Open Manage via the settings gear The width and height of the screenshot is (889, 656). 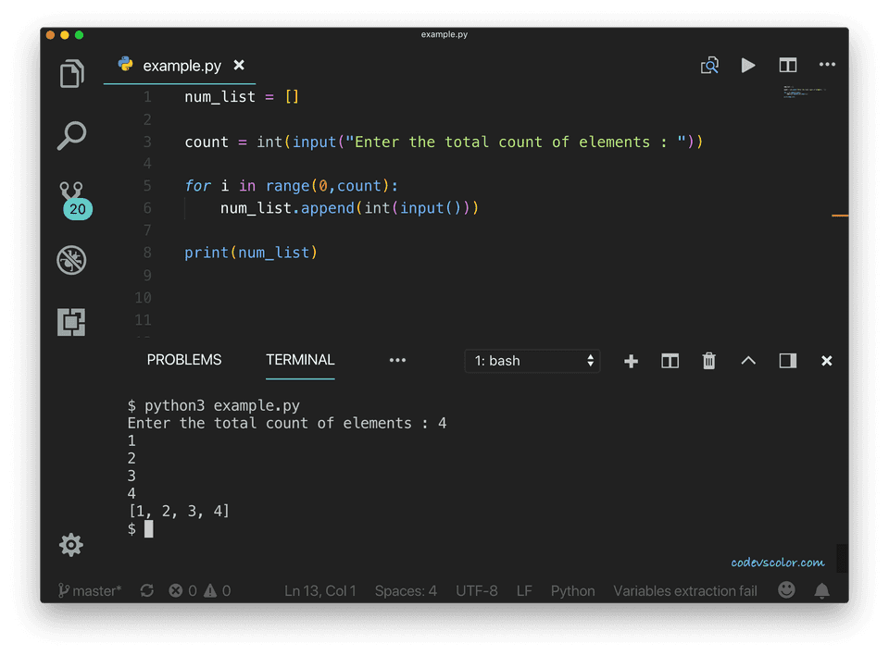pos(71,545)
